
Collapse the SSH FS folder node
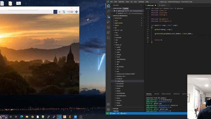[118, 30]
